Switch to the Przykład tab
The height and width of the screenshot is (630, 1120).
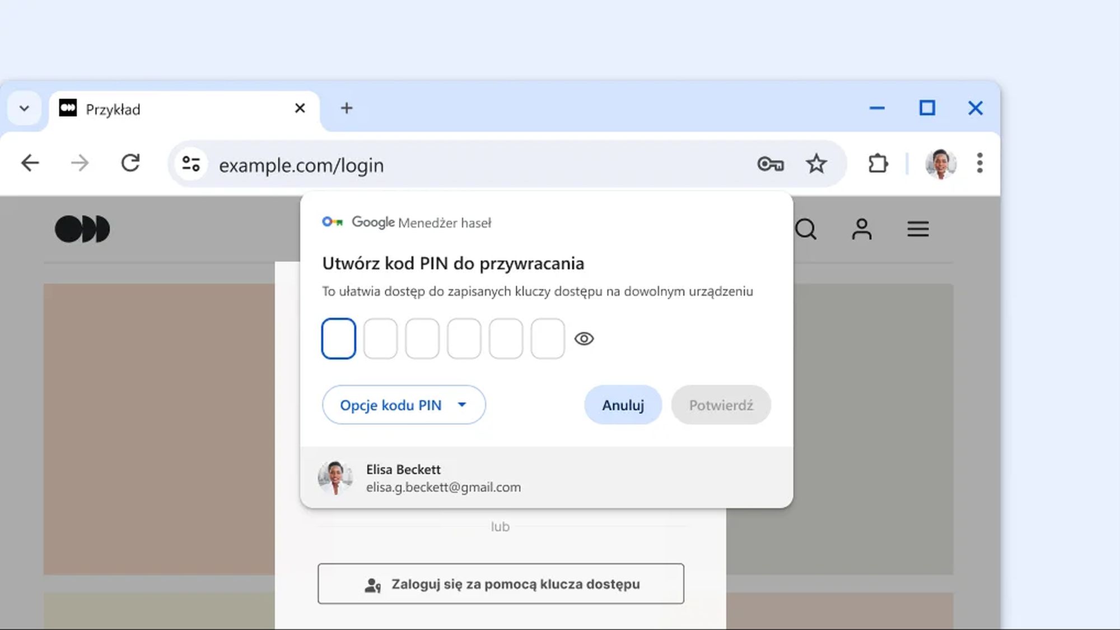point(185,109)
